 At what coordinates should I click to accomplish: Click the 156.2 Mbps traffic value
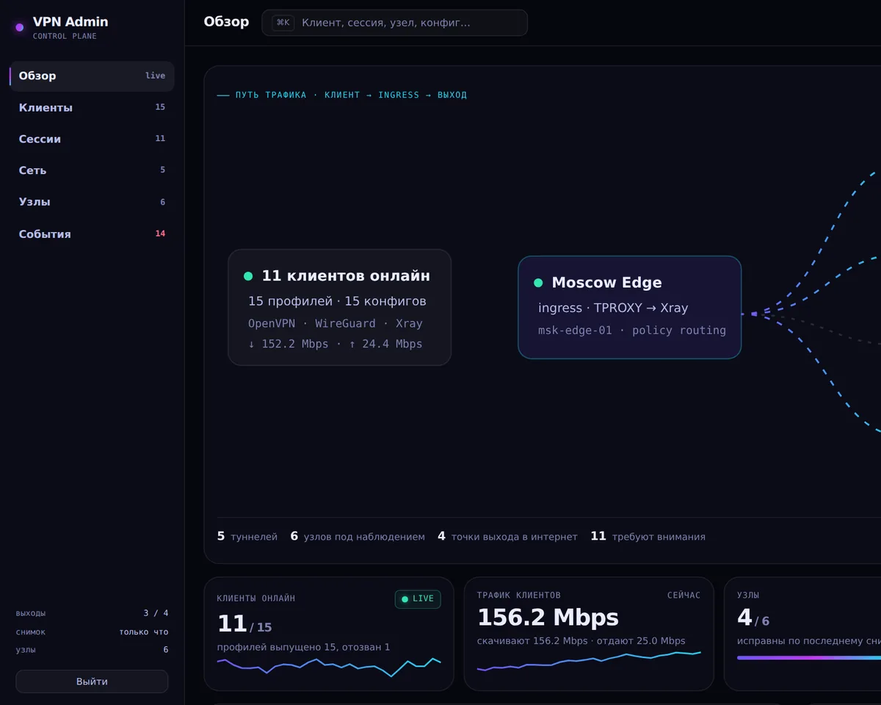click(x=548, y=618)
